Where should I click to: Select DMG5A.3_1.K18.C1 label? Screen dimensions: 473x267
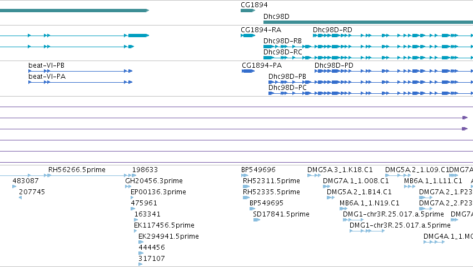pos(340,170)
